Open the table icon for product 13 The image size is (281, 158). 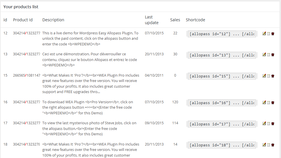pos(268,55)
